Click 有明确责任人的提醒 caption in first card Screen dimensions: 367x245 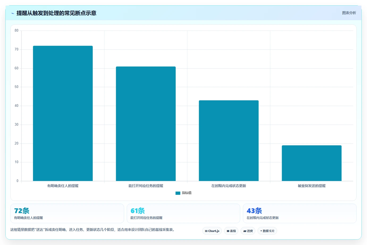(x=28, y=218)
